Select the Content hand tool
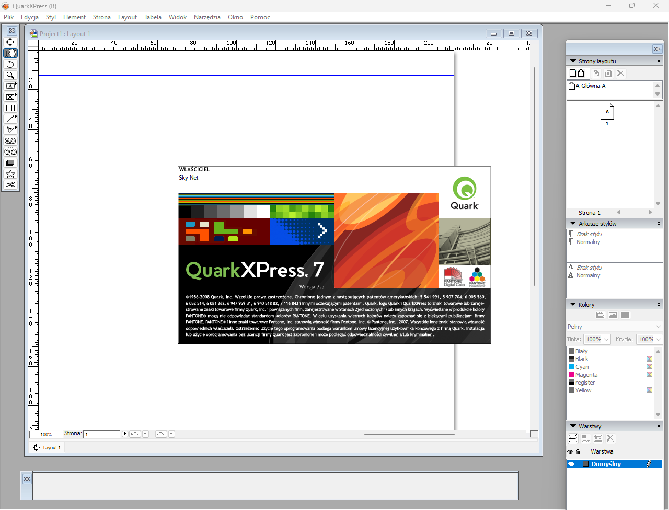The height and width of the screenshot is (510, 669). click(x=10, y=53)
